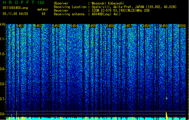Select the meteor count value 60
The width and height of the screenshot is (189, 120).
tap(44, 14)
